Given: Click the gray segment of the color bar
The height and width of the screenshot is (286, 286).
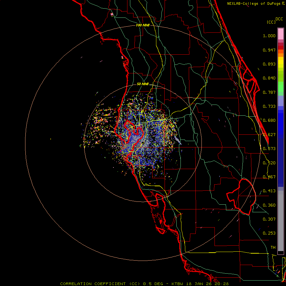Looking at the screenshot, I should pos(281,221).
